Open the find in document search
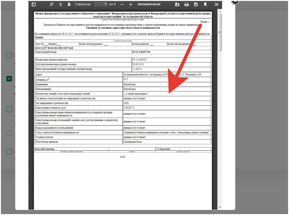289x215 pixels. point(52,4)
